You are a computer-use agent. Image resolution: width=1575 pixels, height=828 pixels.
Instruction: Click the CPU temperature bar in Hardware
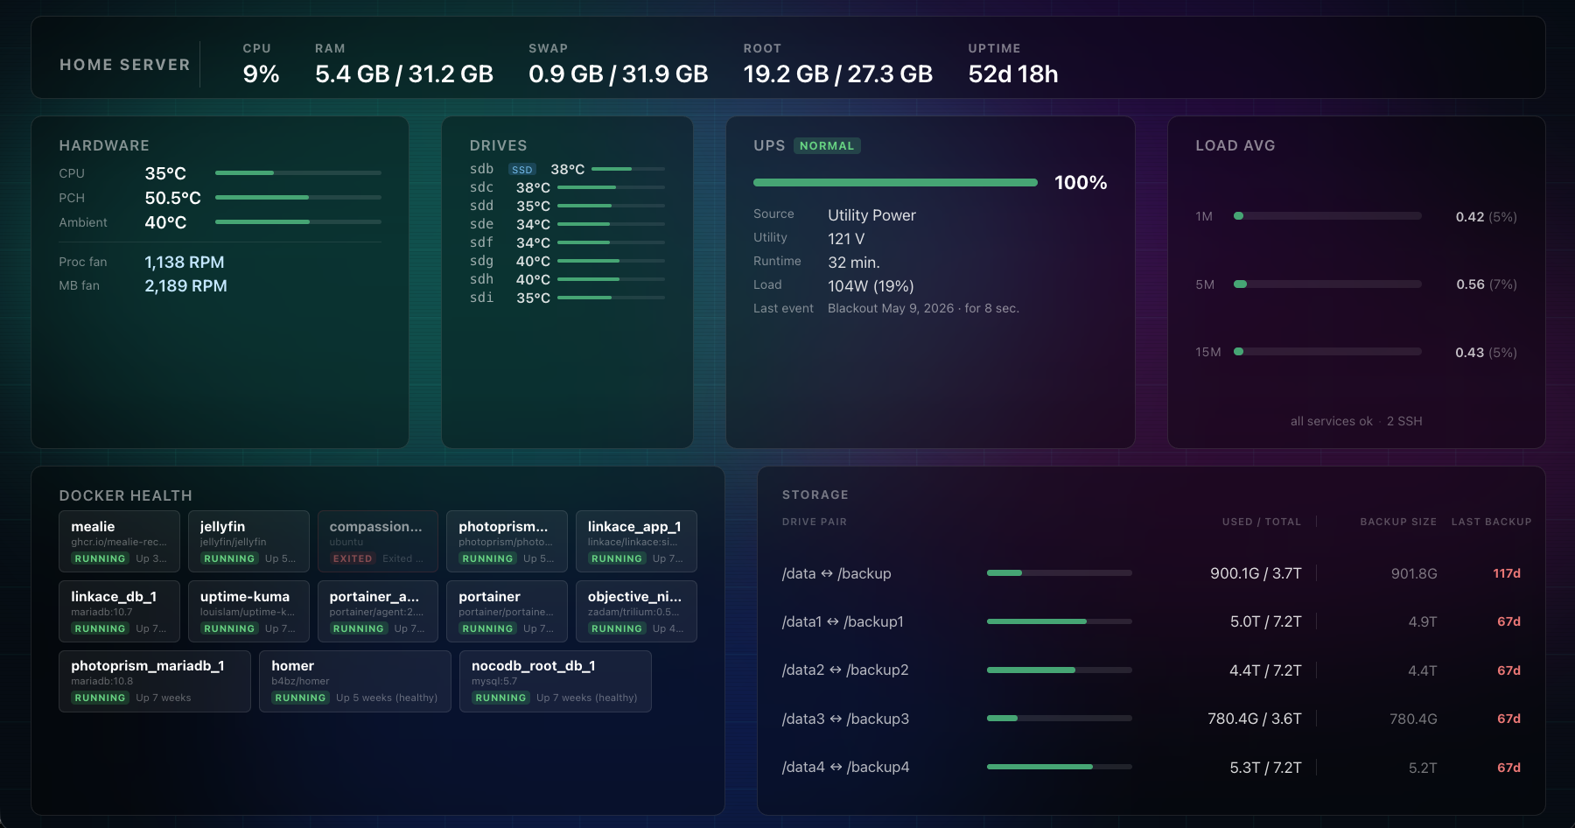point(298,173)
